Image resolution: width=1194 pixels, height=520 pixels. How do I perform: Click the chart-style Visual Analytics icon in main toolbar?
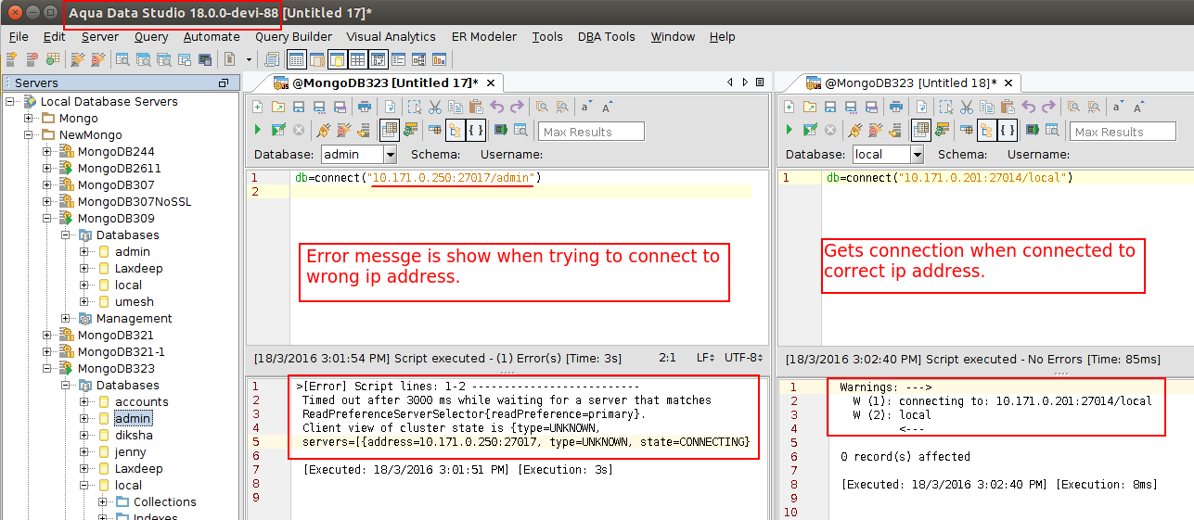pos(439,59)
